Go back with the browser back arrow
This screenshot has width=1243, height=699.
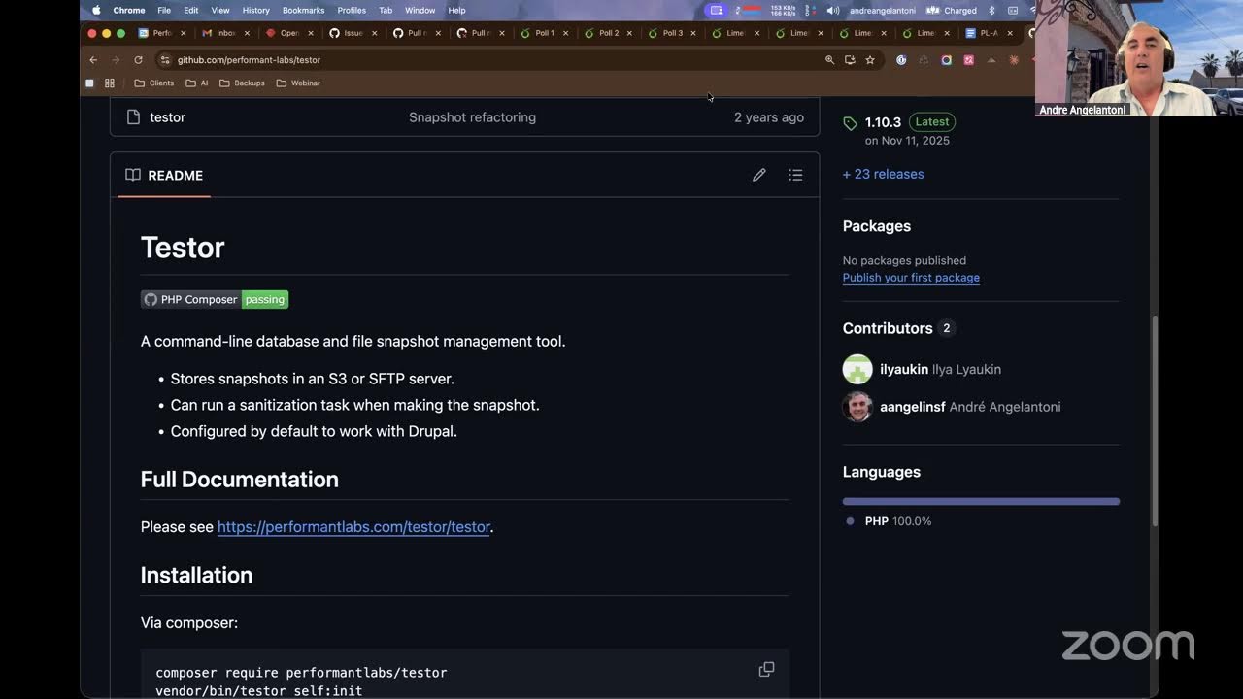93,60
